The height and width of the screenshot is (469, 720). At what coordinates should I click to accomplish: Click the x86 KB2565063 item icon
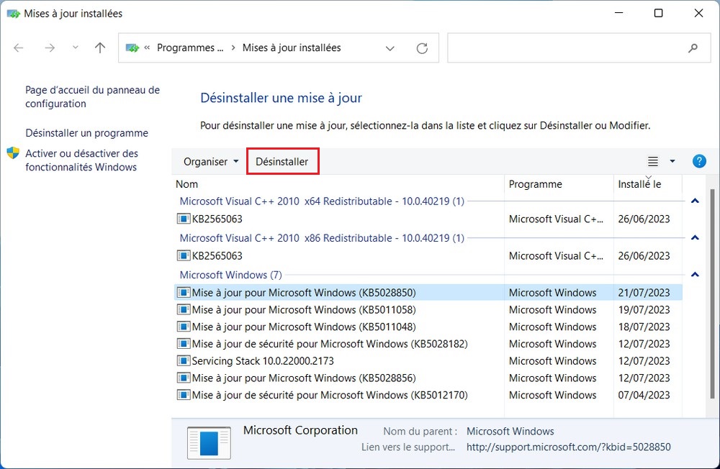click(184, 255)
